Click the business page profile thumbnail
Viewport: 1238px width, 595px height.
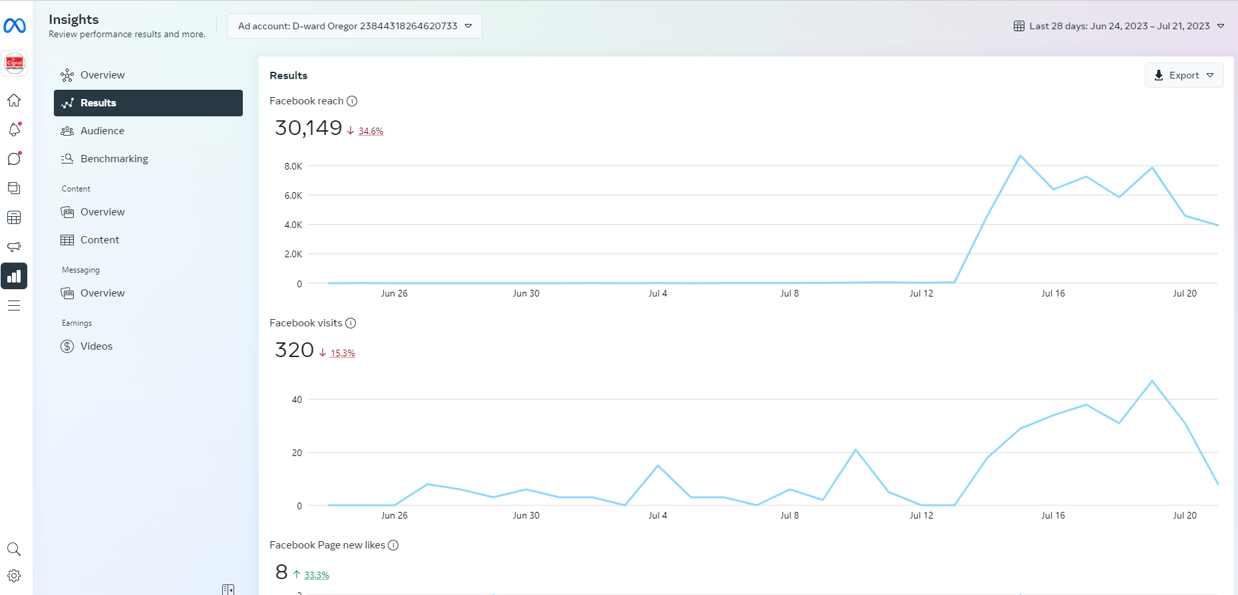(x=15, y=63)
